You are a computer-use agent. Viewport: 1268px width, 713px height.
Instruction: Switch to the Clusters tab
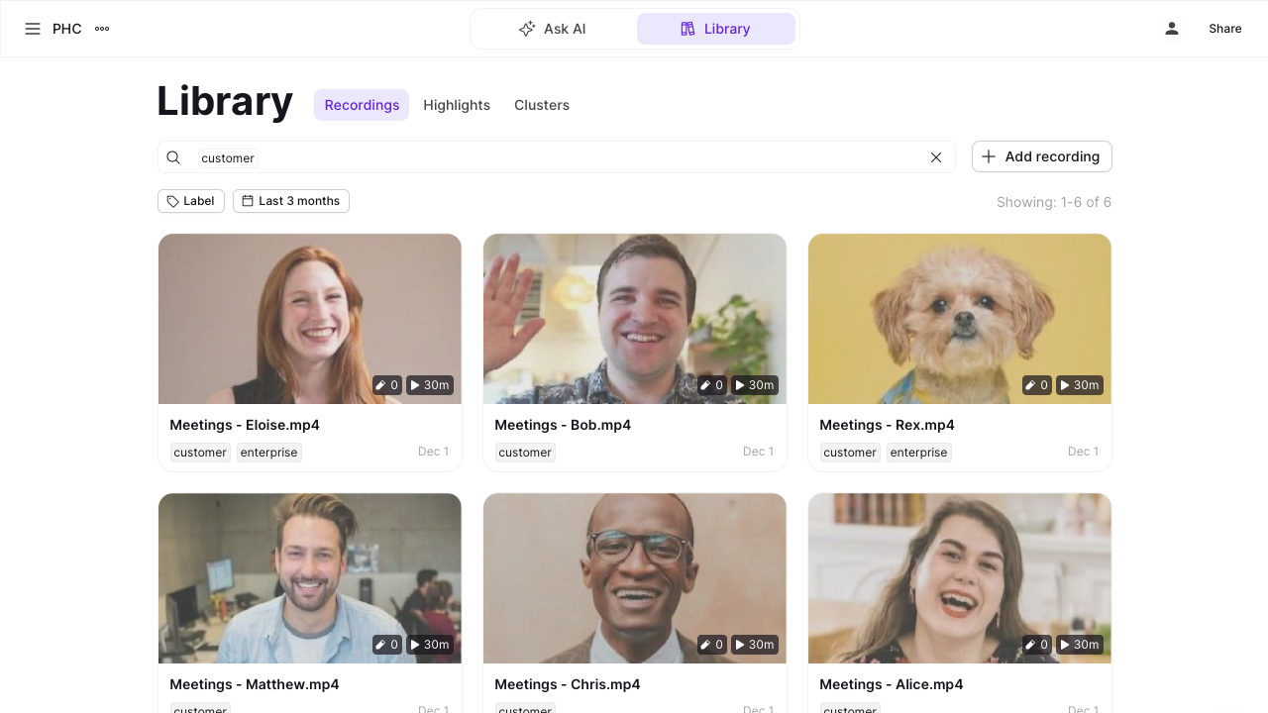coord(542,105)
